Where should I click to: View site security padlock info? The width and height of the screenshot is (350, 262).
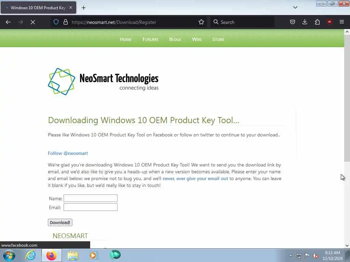pyautogui.click(x=65, y=22)
